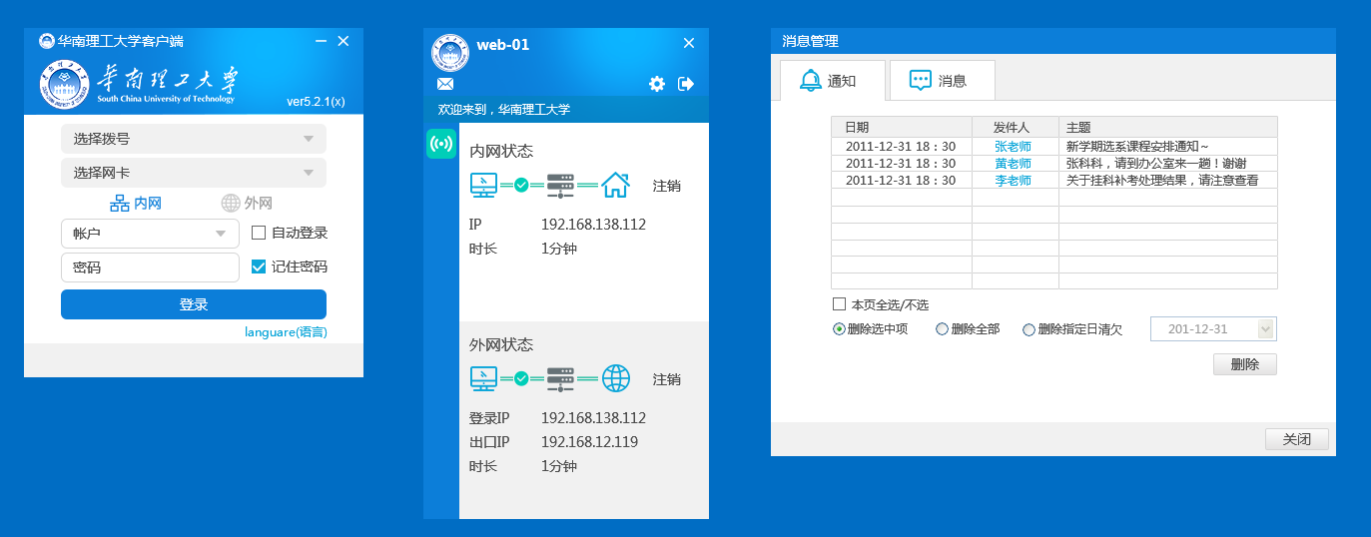Image resolution: width=1371 pixels, height=537 pixels.
Task: Close the web-01 status window
Action: coord(689,43)
